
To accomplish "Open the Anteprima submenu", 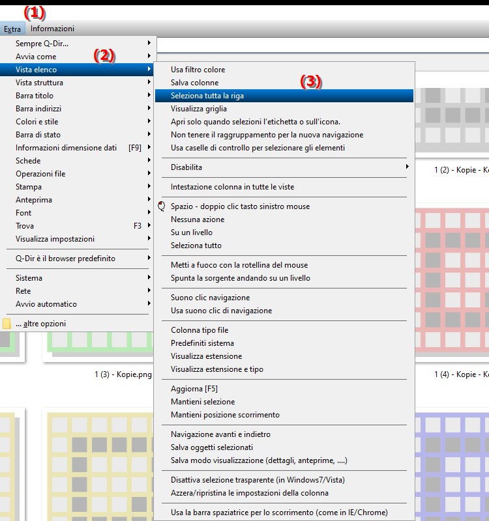I will coord(77,200).
